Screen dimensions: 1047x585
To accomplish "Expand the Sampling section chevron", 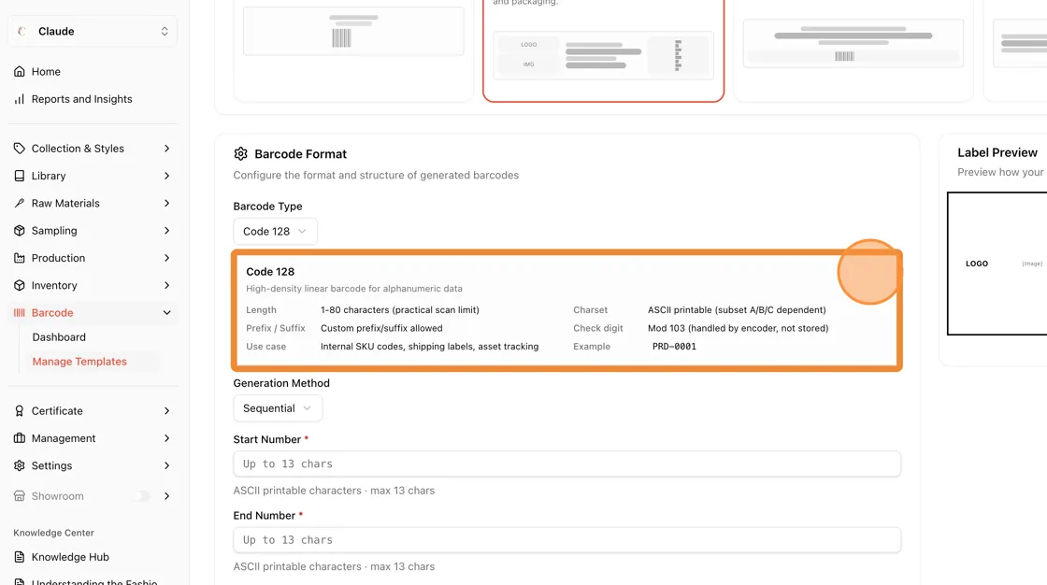I will point(167,231).
